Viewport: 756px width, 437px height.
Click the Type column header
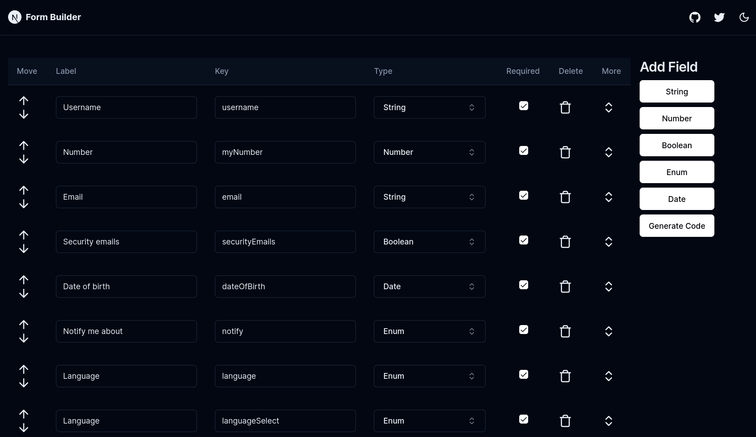383,71
